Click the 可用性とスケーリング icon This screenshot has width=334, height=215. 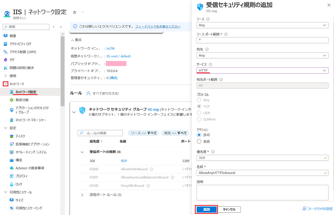12,208
